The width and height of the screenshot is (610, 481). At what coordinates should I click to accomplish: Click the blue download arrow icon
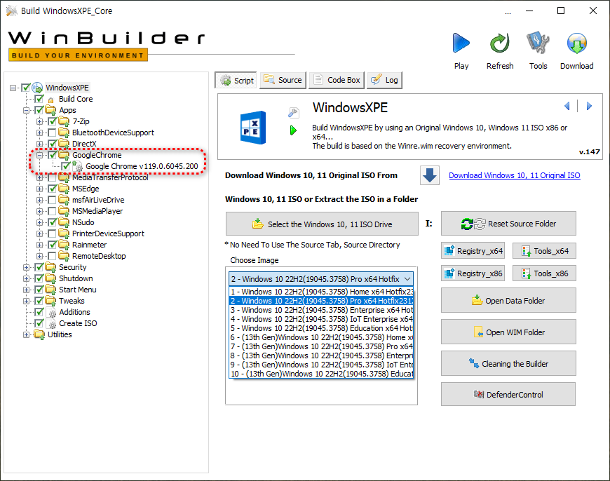(430, 175)
